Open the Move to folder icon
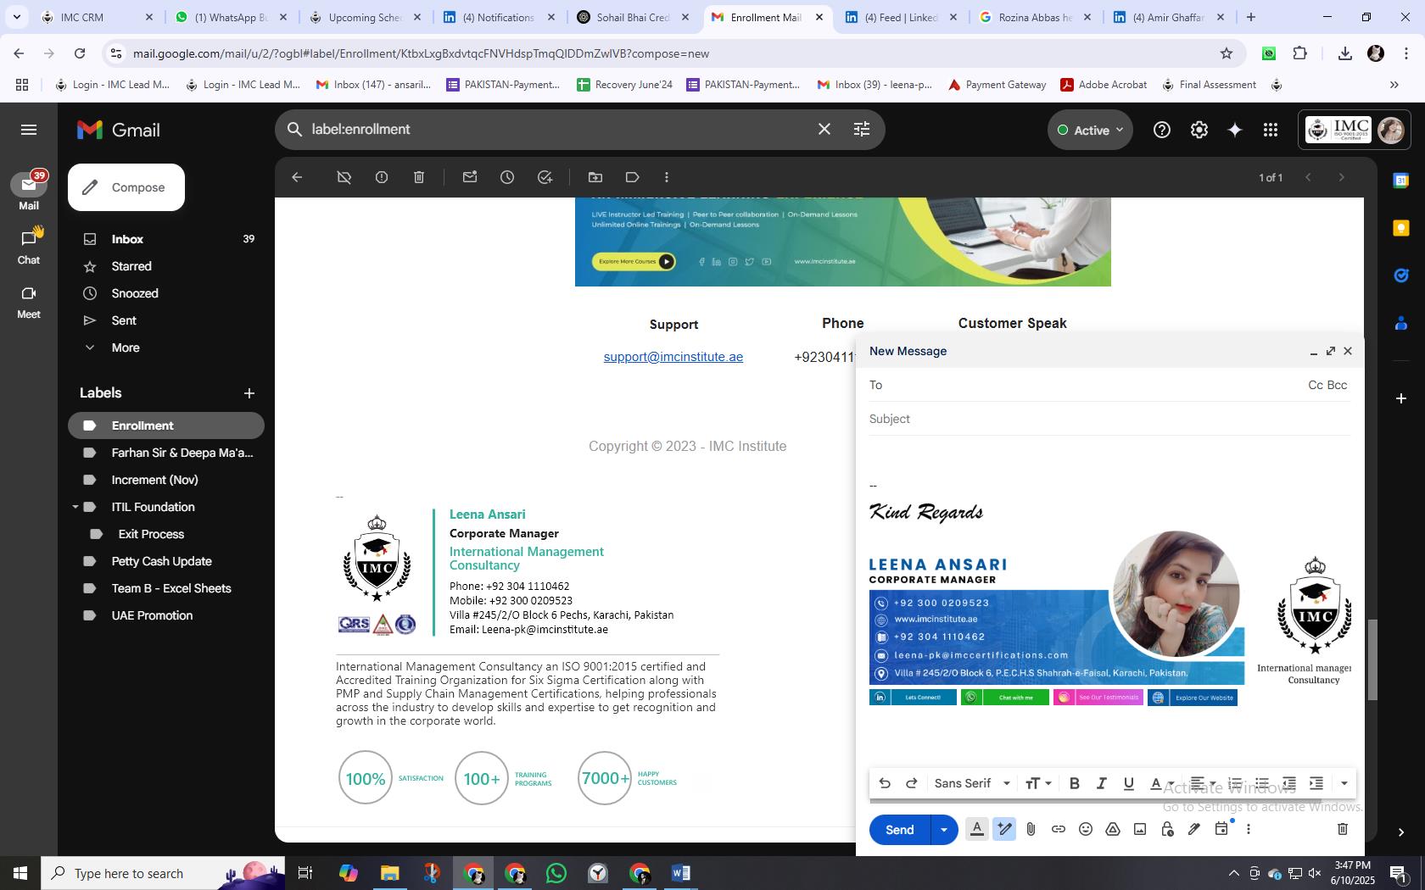 (x=595, y=177)
